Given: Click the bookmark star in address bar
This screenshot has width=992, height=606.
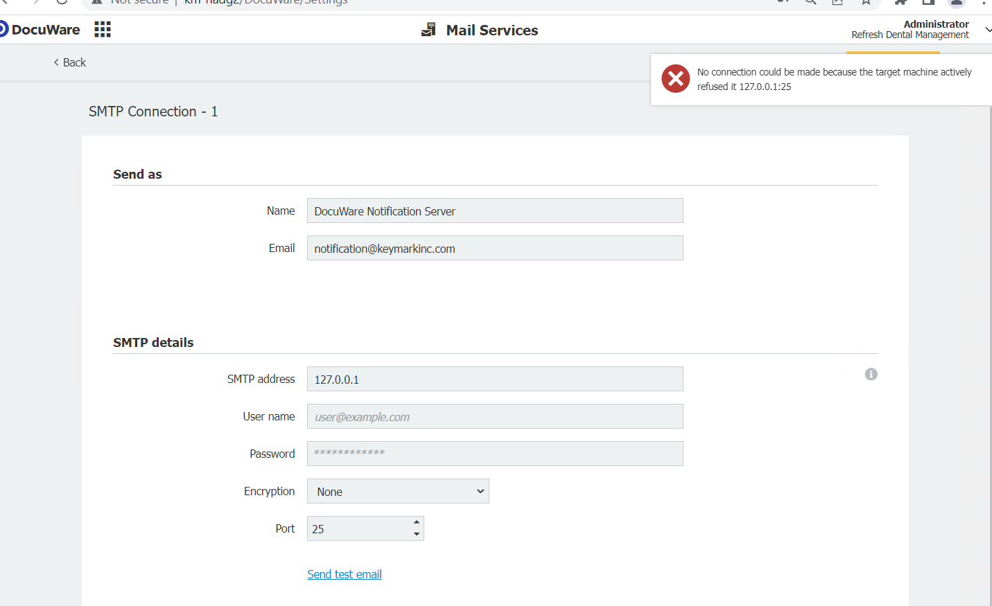Looking at the screenshot, I should (x=866, y=2).
